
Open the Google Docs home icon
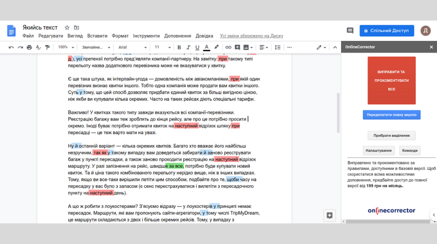click(x=12, y=31)
